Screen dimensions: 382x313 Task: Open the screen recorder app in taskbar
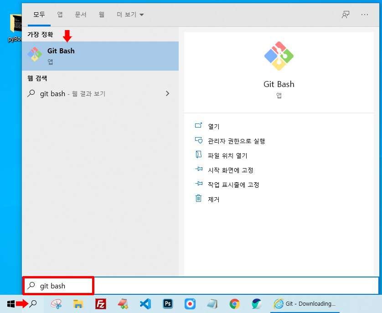tap(190, 304)
